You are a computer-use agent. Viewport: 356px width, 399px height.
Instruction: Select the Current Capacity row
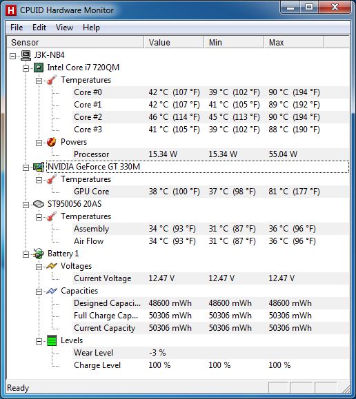[x=210, y=328]
